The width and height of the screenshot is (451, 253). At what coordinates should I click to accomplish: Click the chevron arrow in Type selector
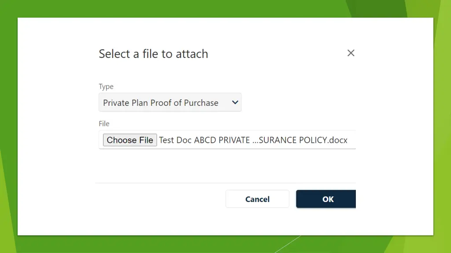tap(235, 102)
